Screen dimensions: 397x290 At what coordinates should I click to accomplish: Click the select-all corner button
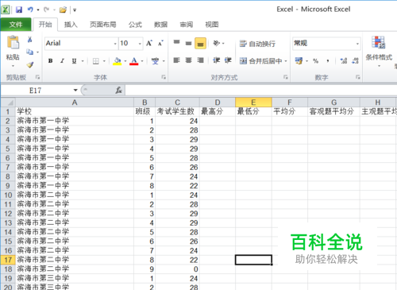8,102
